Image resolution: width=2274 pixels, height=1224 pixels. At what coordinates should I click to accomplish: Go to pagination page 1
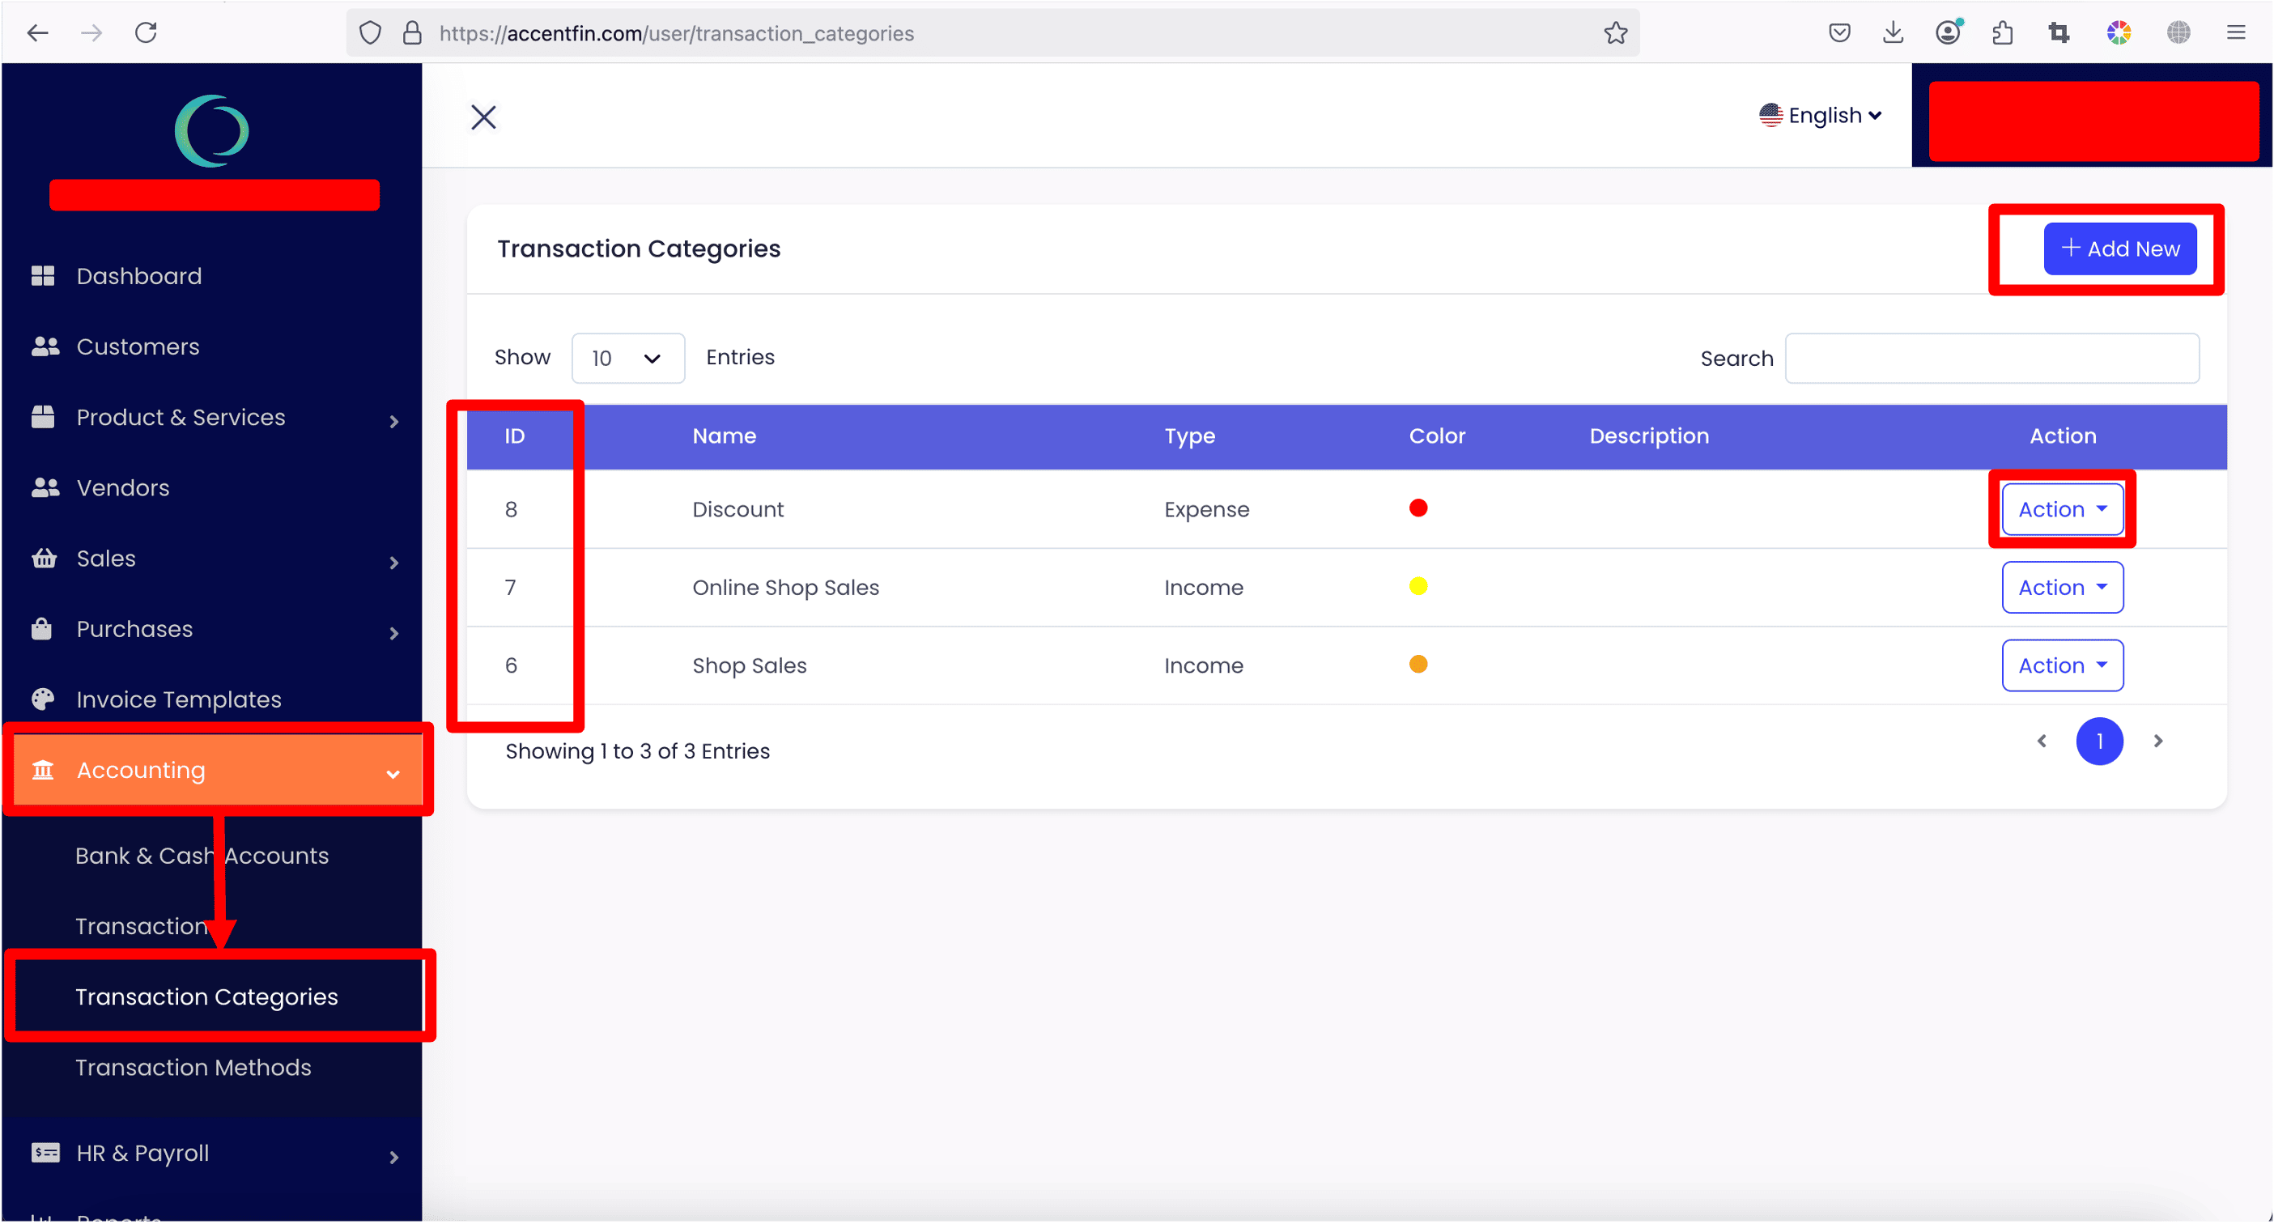pos(2098,742)
